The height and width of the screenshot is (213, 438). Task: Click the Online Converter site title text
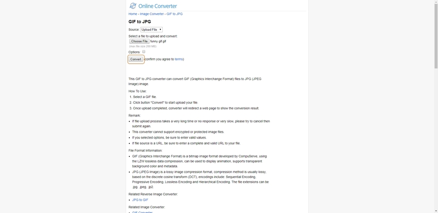coord(158,6)
